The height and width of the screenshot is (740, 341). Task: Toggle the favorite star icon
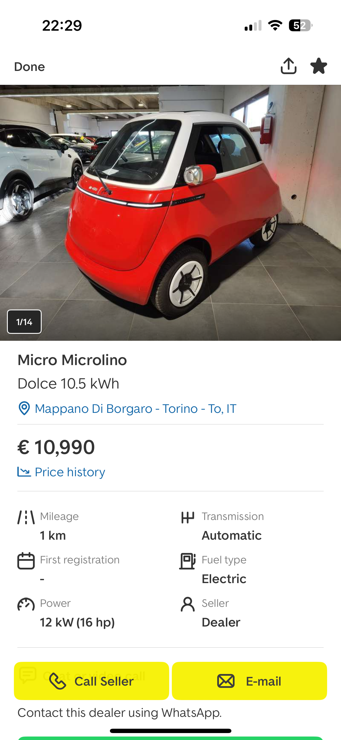(318, 66)
